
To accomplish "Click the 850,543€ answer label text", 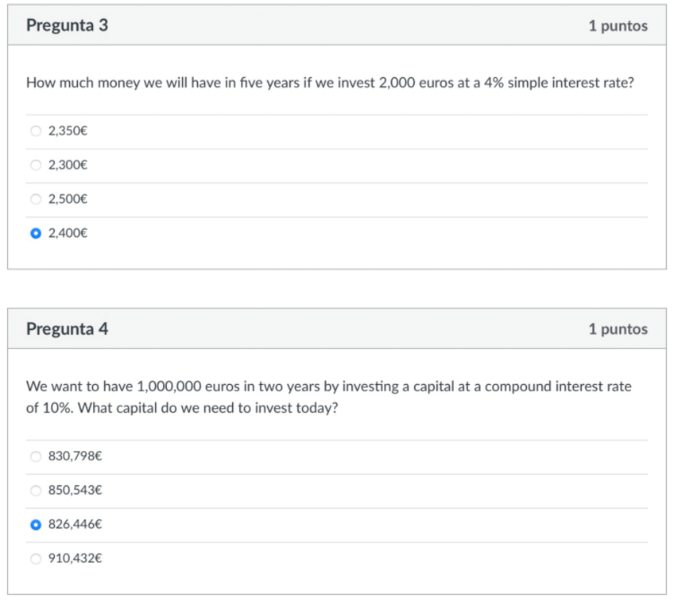I will click(76, 491).
